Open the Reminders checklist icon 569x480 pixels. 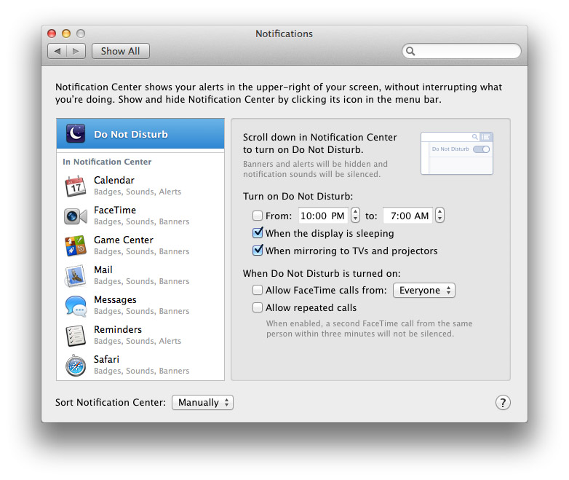76,335
